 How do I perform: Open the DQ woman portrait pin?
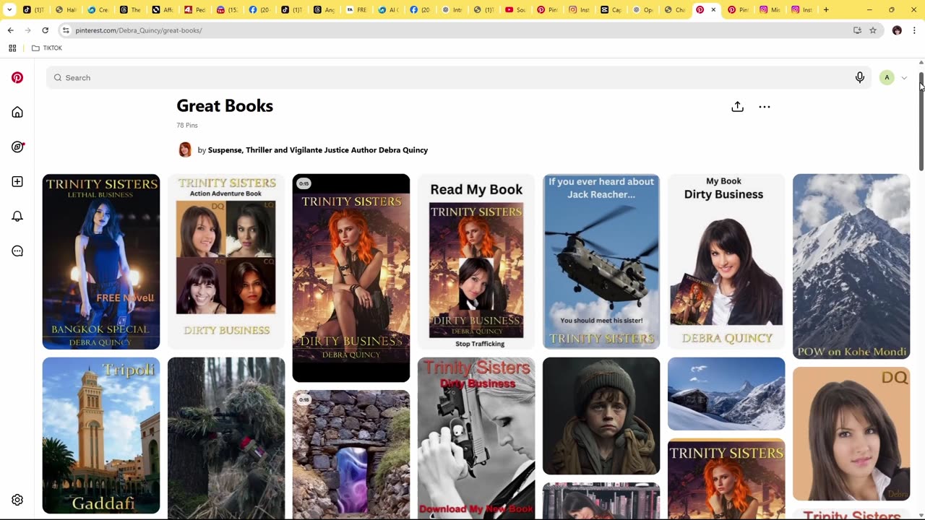click(x=851, y=434)
